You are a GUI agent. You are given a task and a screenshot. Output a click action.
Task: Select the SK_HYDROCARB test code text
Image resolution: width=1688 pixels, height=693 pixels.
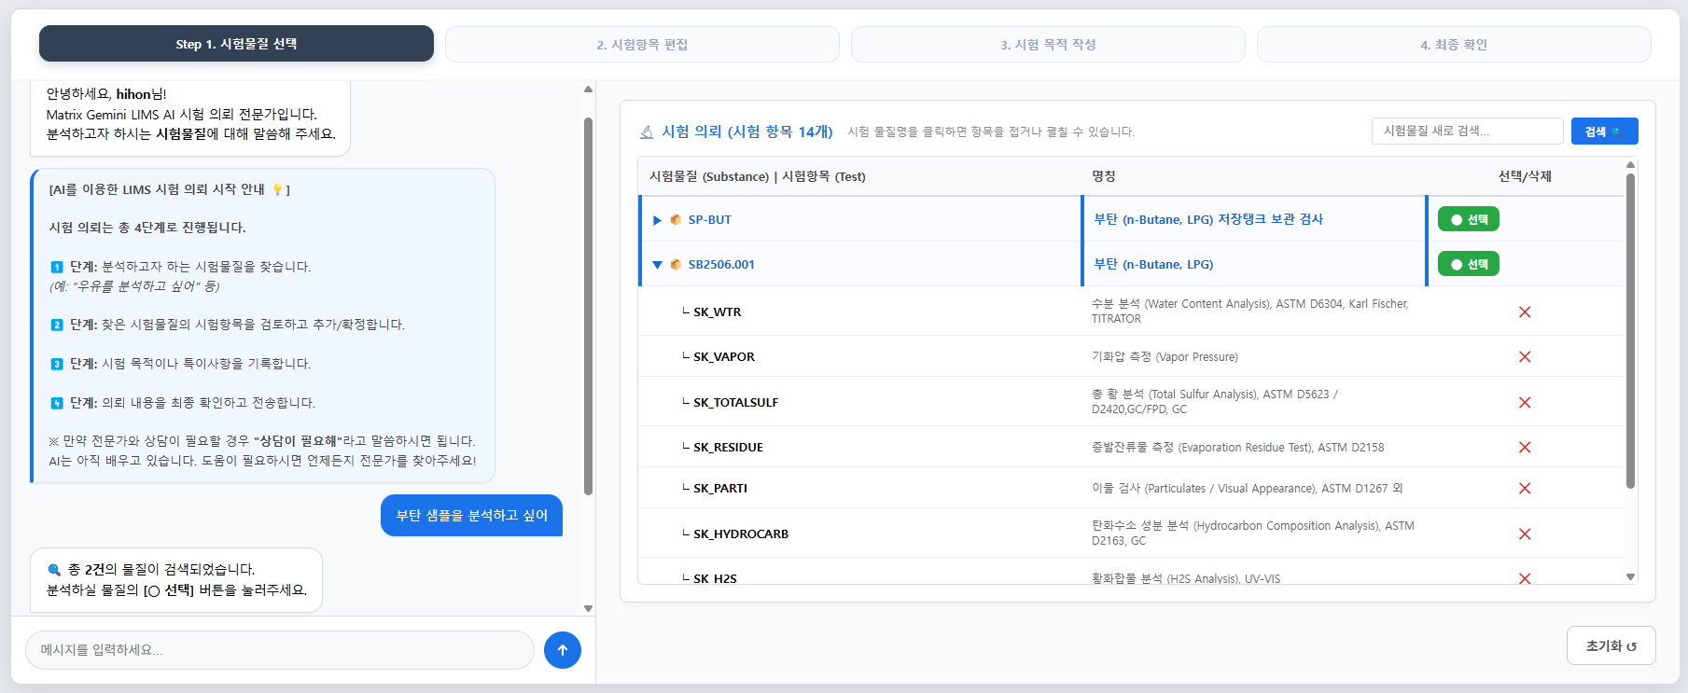[741, 534]
